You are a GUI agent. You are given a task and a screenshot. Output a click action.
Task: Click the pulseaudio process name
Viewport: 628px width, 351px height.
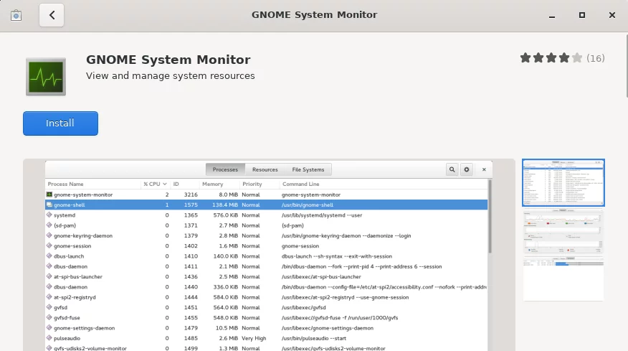point(67,338)
